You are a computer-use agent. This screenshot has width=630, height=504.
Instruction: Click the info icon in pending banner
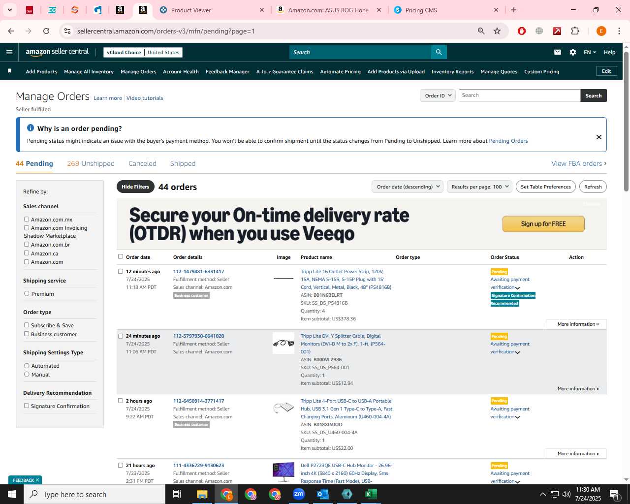click(31, 128)
